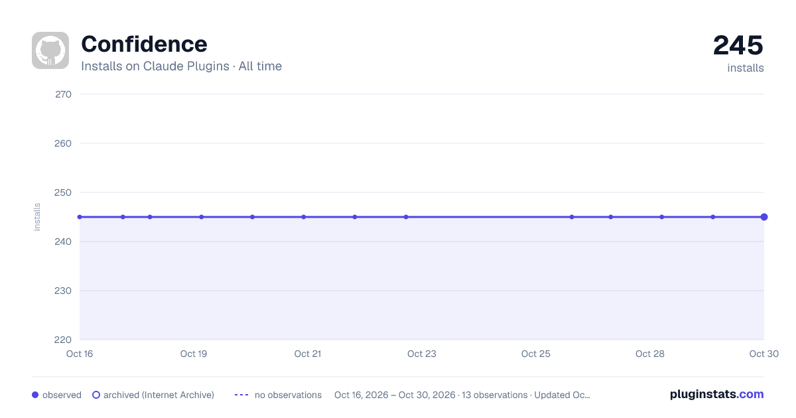796x418 pixels.
Task: Select the Confidence chart title
Action: tap(144, 44)
